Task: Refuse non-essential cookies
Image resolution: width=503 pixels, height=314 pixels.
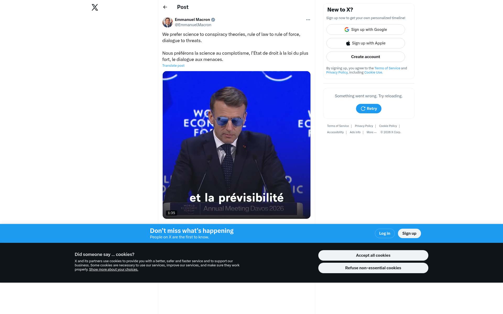Action: [373, 268]
